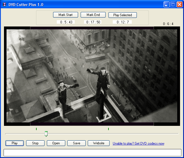Click the green end marker above the slider

(108, 129)
